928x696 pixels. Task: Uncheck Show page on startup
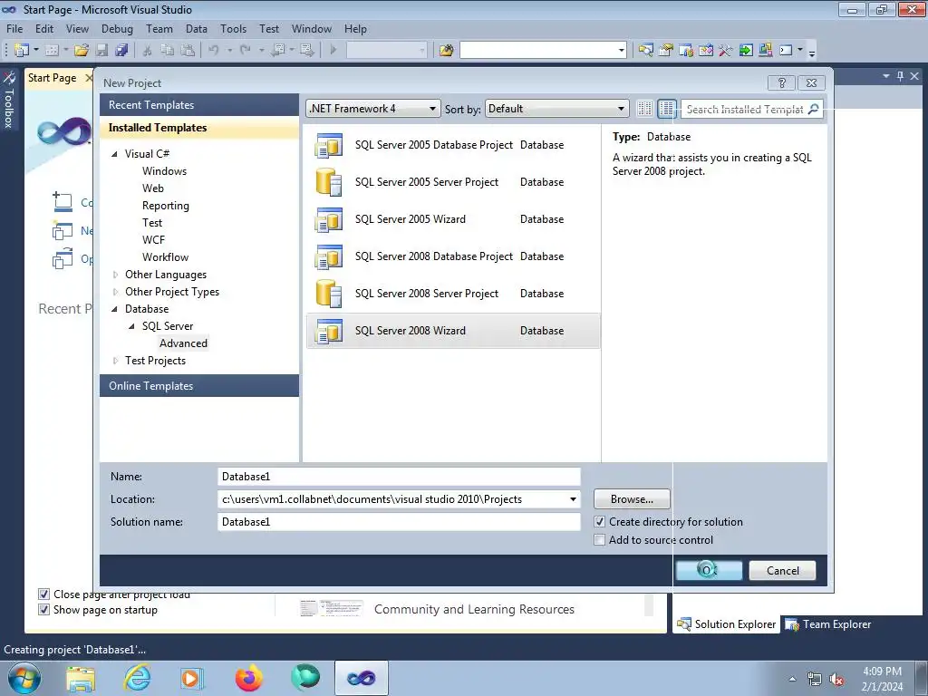[x=43, y=610]
